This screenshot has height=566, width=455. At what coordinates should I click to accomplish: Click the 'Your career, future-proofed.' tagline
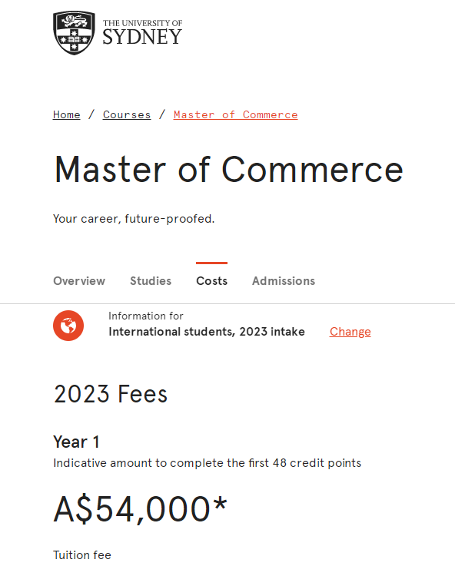point(134,219)
